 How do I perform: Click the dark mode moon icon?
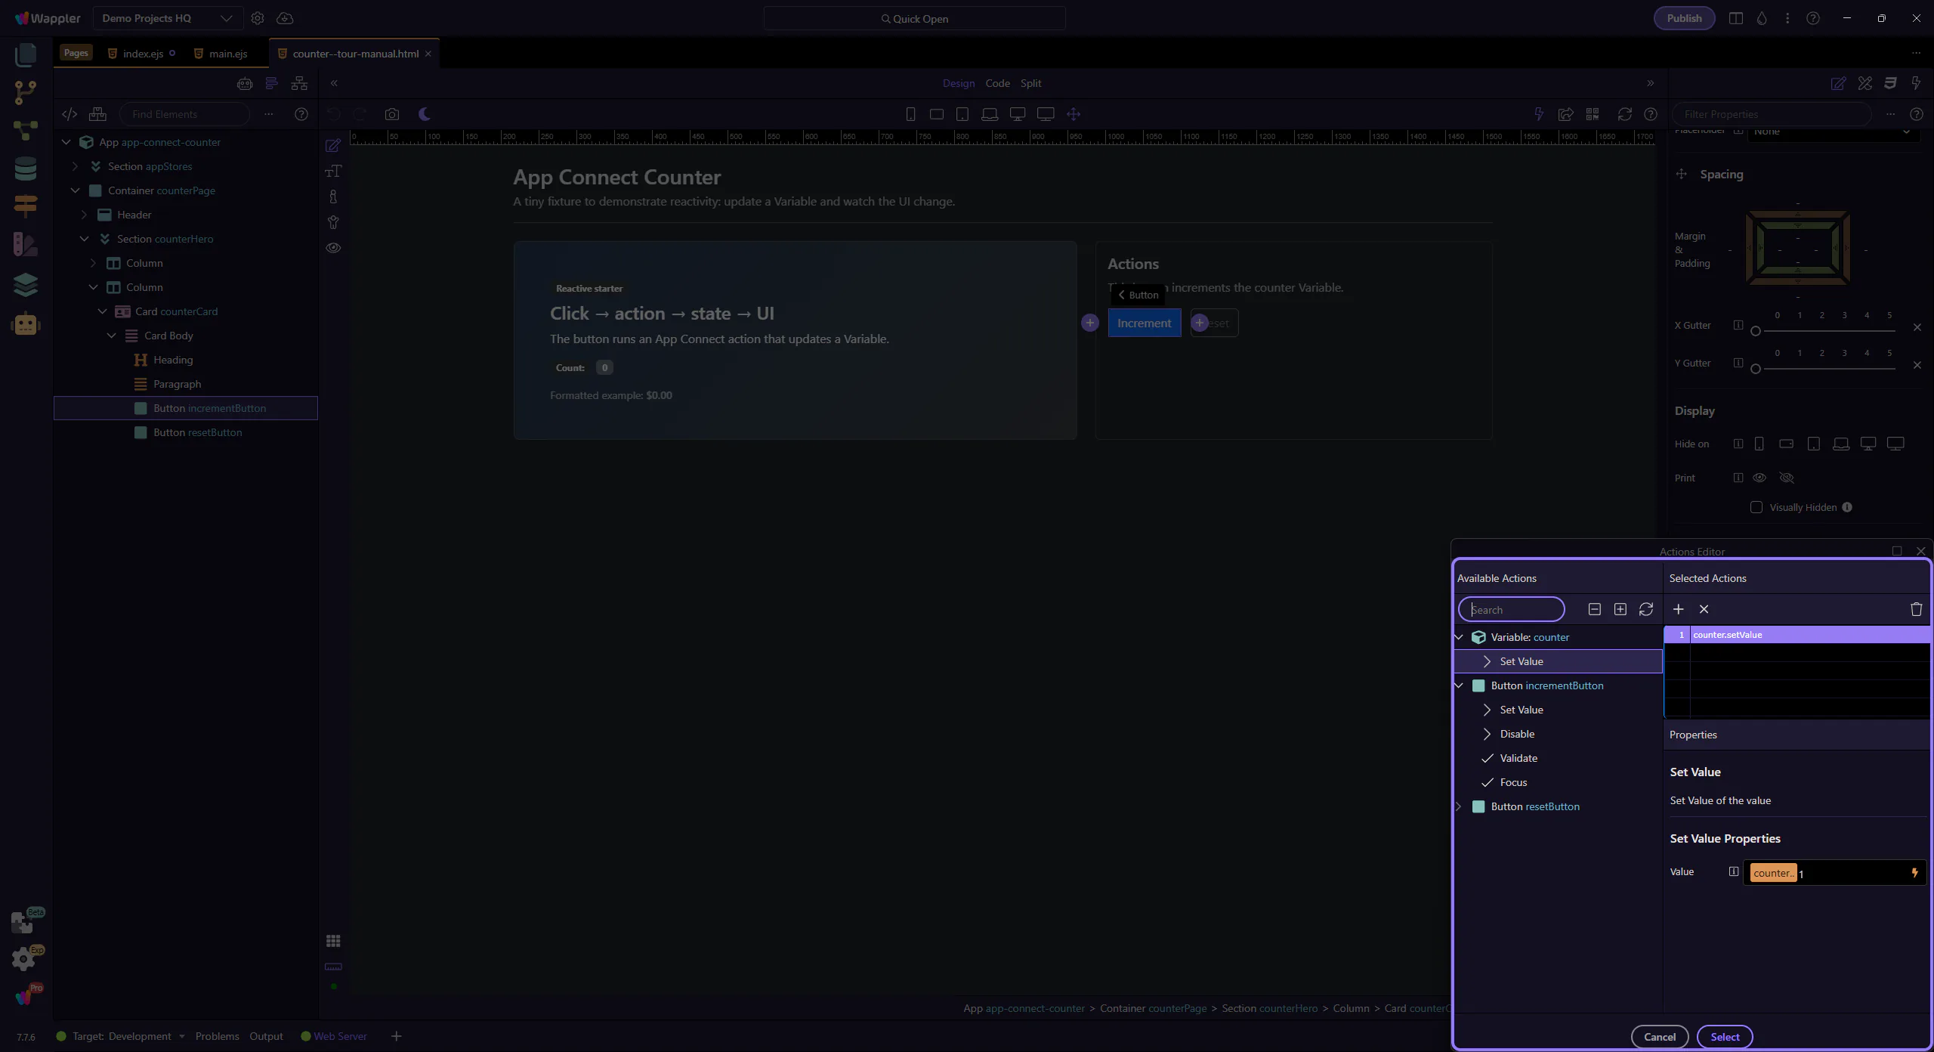pyautogui.click(x=425, y=114)
